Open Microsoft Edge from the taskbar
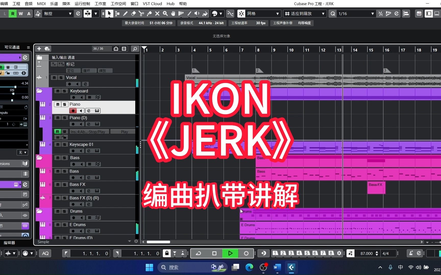 (249, 267)
